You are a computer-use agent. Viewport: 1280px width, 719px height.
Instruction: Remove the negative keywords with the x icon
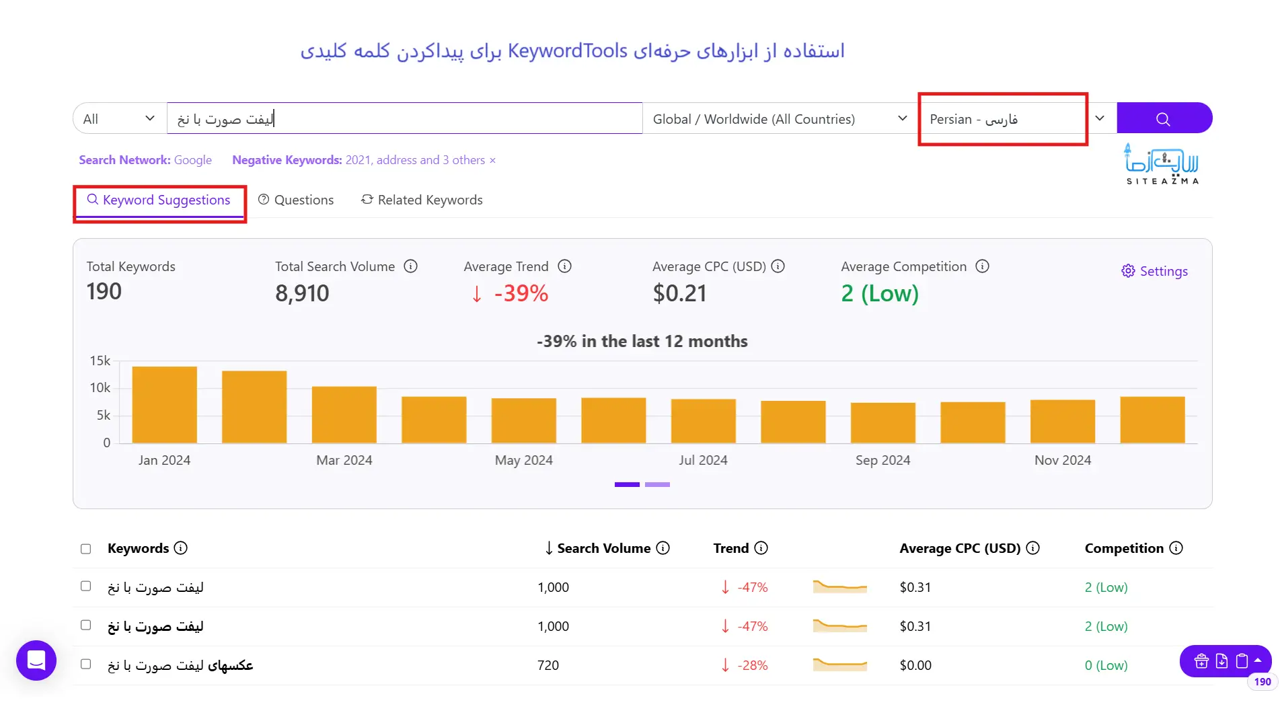pyautogui.click(x=492, y=160)
